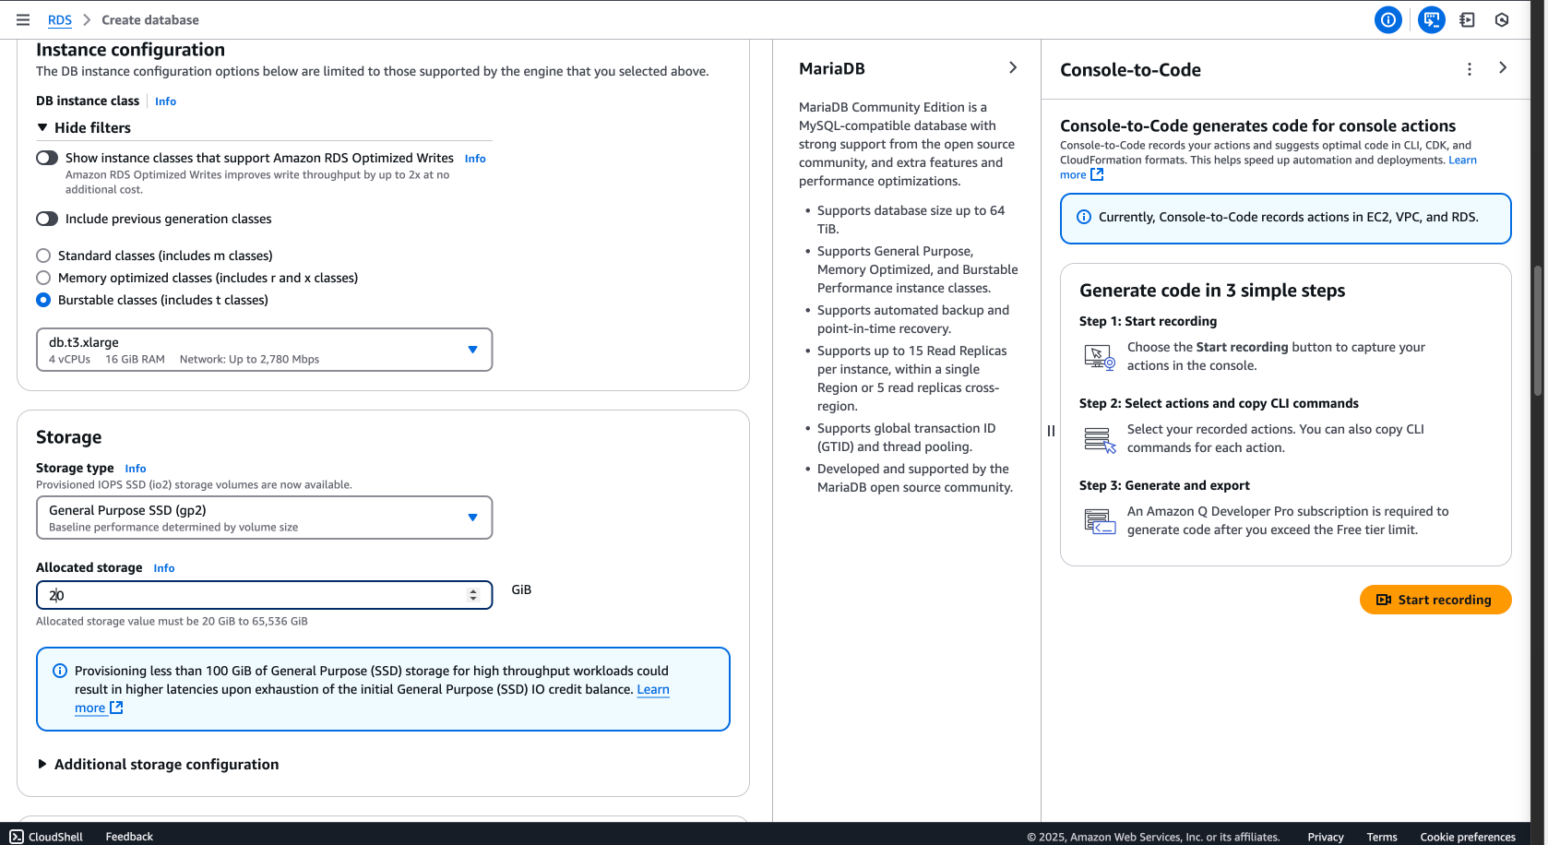
Task: Click the Step 1 start recording illustration
Action: click(x=1100, y=357)
